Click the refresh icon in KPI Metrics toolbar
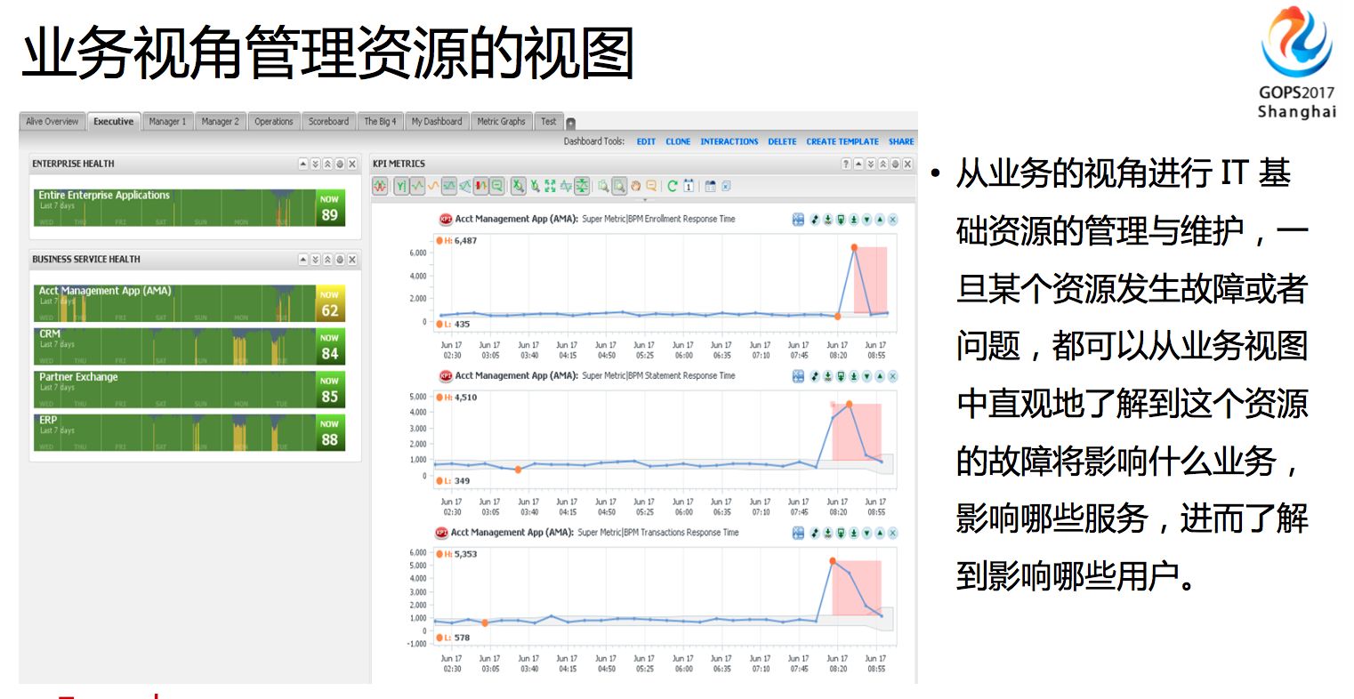Viewport: 1354px width, 699px height. click(x=673, y=186)
